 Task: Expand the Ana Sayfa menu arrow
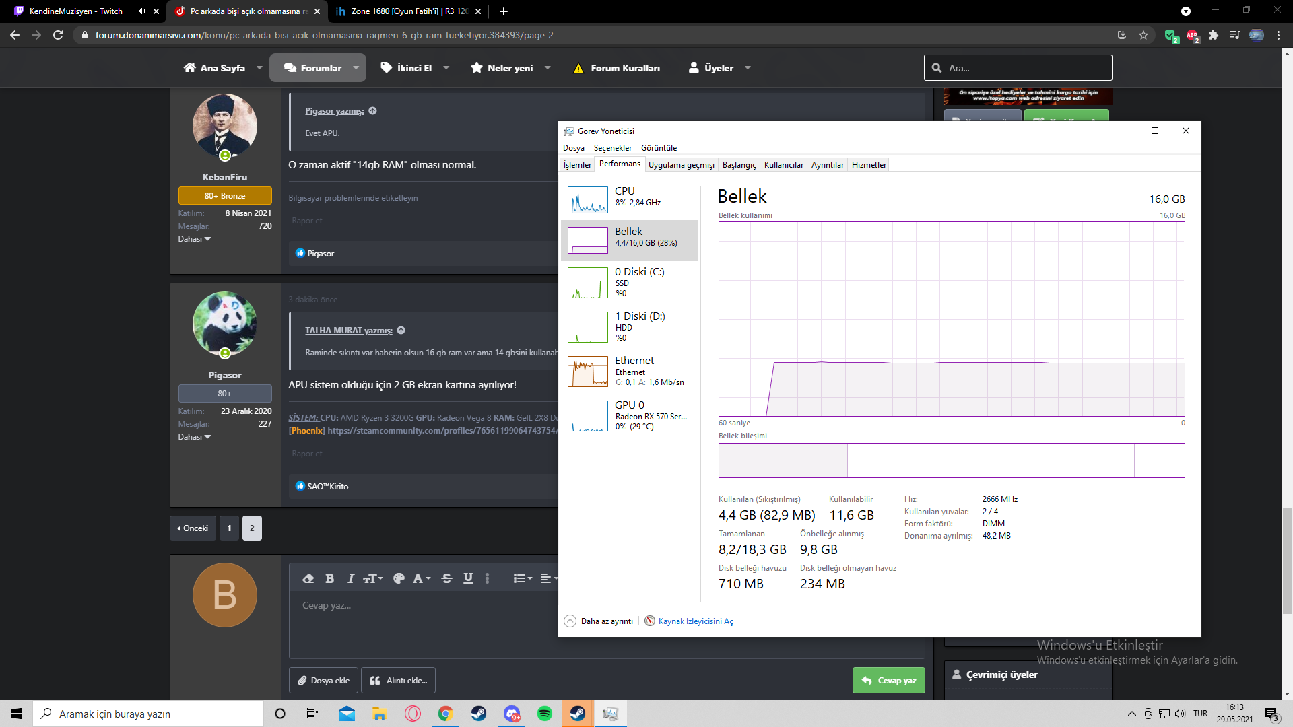point(259,68)
